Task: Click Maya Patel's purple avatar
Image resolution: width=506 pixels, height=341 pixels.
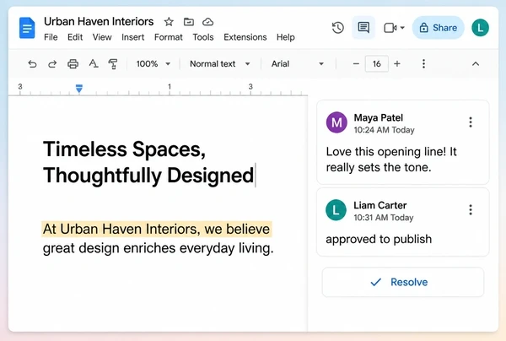Action: [x=336, y=122]
